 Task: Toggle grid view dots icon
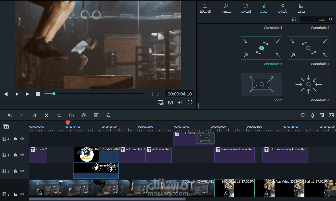point(294,19)
